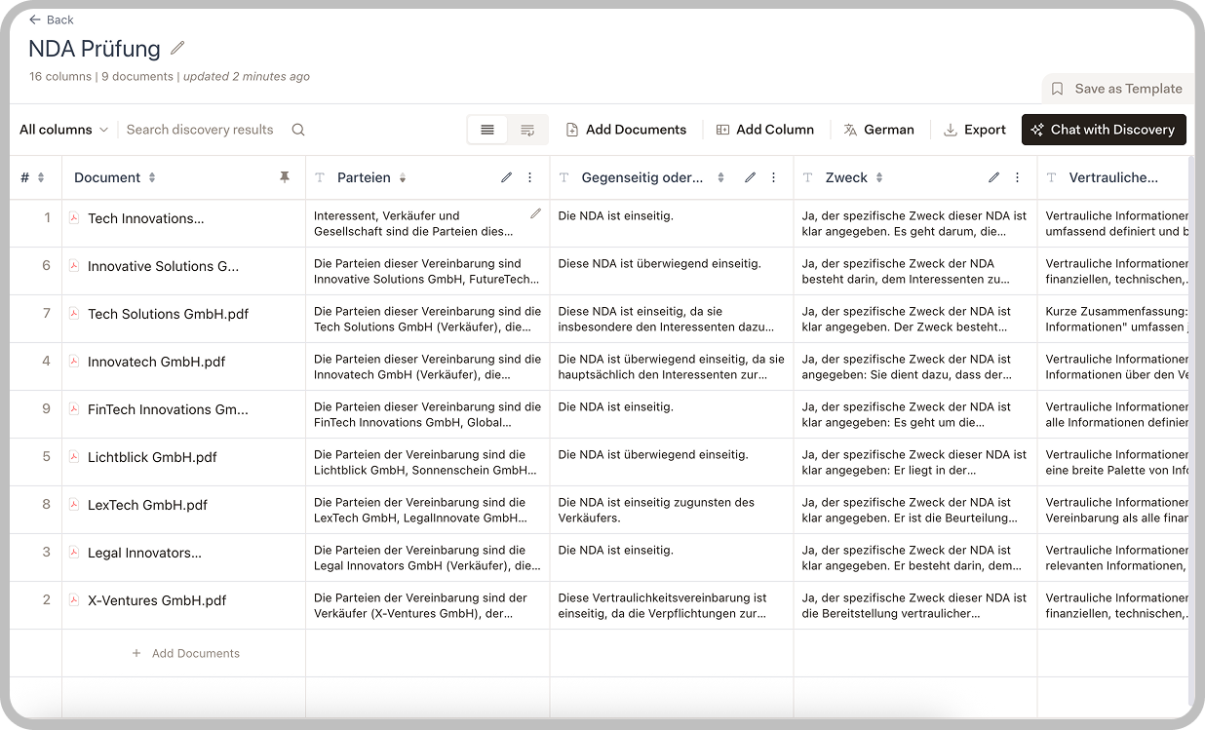This screenshot has height=730, width=1205.
Task: Open the kebab menu on the Parteien column
Action: 529,177
